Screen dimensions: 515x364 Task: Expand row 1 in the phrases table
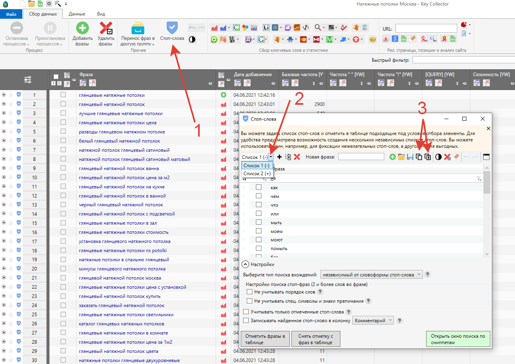(4, 95)
